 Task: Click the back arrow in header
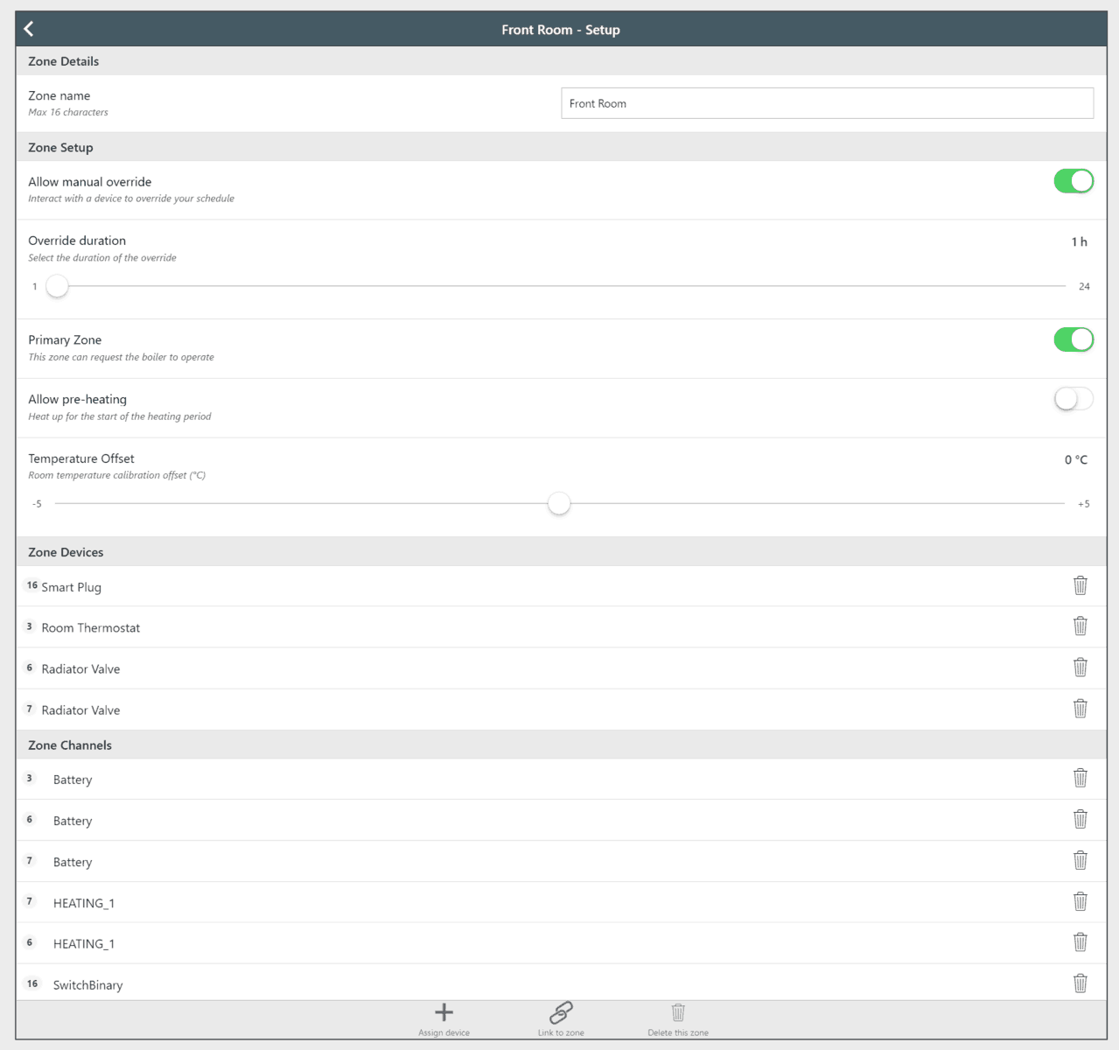(x=29, y=29)
